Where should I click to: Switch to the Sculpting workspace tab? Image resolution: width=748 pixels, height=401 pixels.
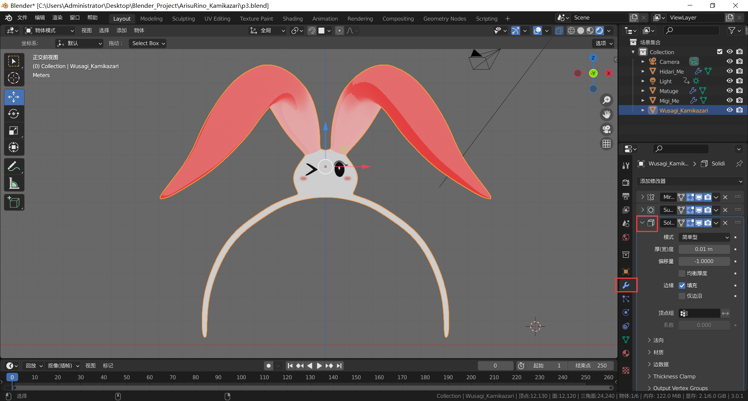(x=183, y=19)
